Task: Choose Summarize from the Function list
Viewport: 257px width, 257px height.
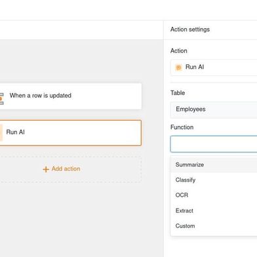Action: (214, 165)
